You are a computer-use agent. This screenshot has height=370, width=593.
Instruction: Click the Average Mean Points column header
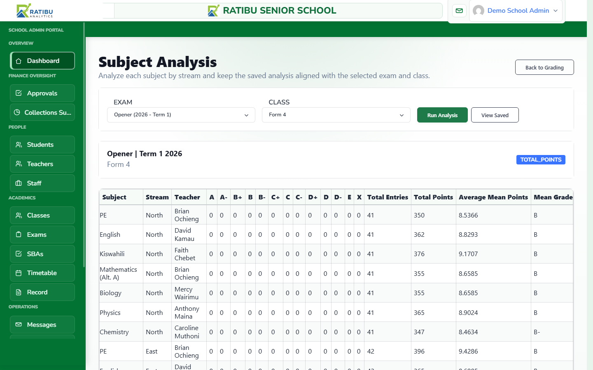point(493,197)
